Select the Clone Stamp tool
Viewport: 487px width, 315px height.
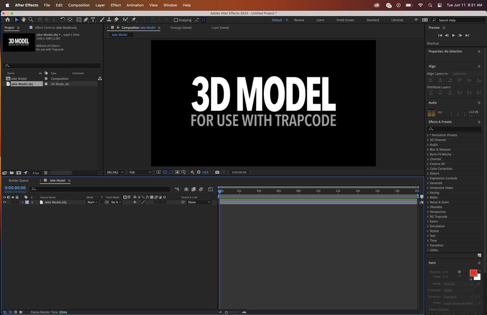(x=109, y=19)
